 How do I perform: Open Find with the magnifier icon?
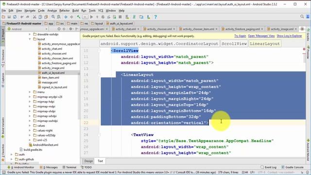[x=53, y=17]
